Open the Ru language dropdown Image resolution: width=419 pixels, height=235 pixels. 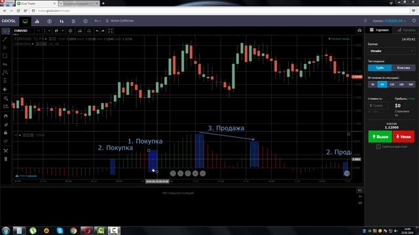coord(98,21)
